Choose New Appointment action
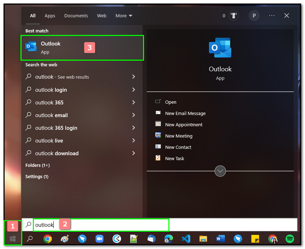305x249 pixels. click(184, 124)
